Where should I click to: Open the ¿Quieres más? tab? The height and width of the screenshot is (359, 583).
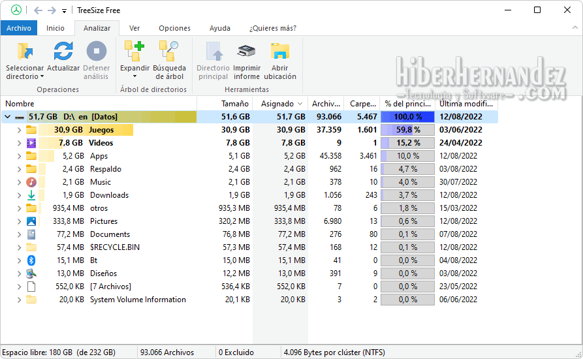273,28
